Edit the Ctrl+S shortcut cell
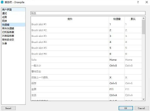150x111 pixels. (x=117, y=83)
